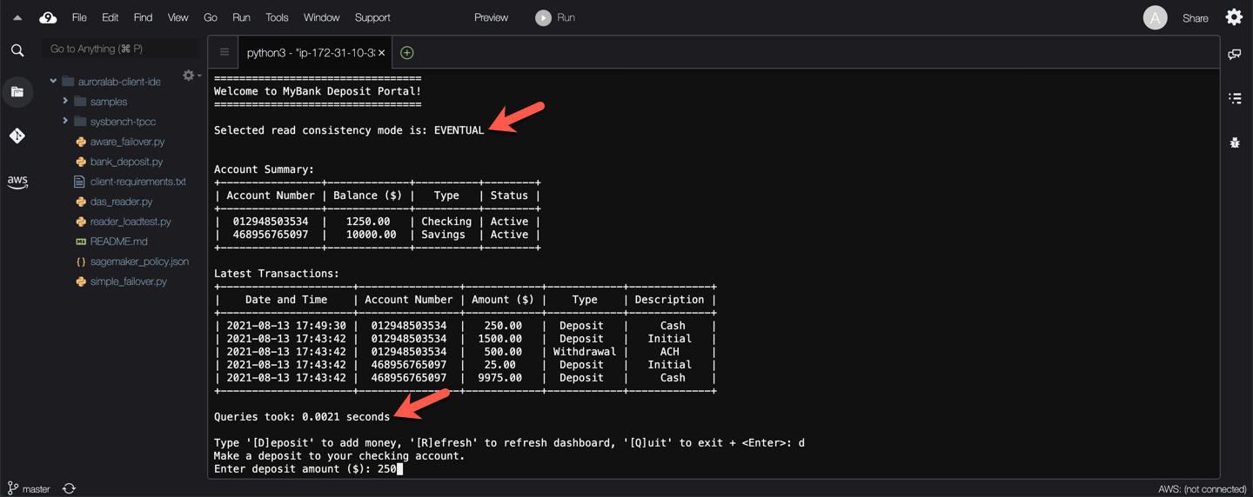Open the Environment file tree icon
This screenshot has width=1253, height=497.
pyautogui.click(x=17, y=91)
